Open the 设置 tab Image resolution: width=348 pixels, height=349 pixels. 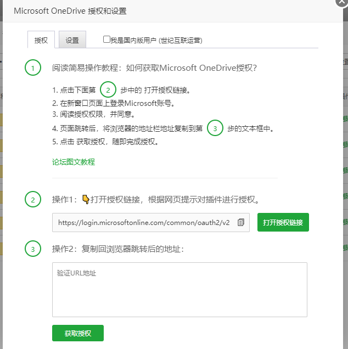click(72, 40)
